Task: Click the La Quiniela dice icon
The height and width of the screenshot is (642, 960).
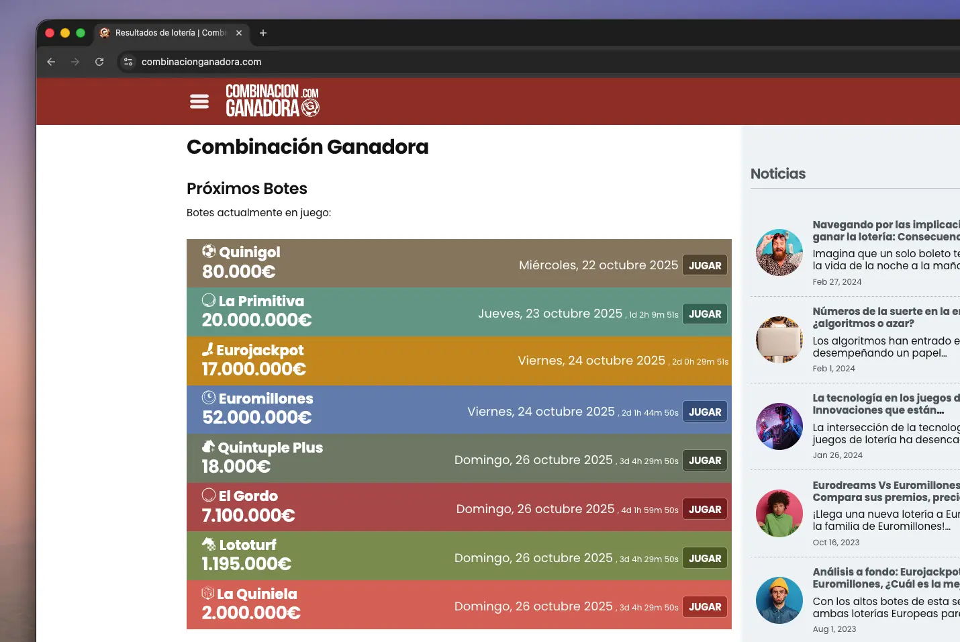Action: (x=208, y=594)
